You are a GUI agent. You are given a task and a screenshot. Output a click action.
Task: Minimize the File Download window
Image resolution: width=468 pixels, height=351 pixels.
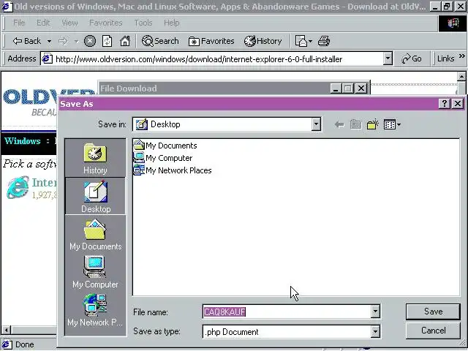click(336, 88)
